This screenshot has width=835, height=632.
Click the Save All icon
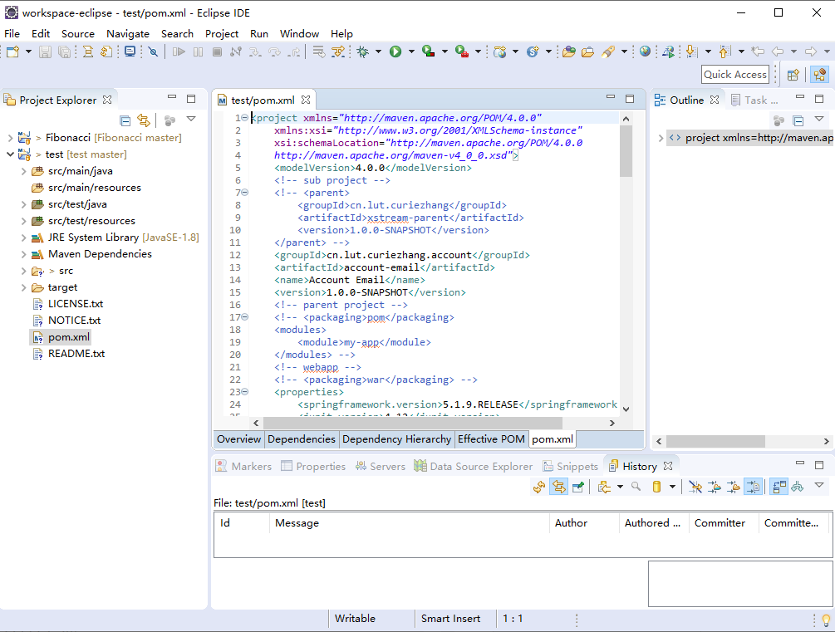[x=65, y=51]
